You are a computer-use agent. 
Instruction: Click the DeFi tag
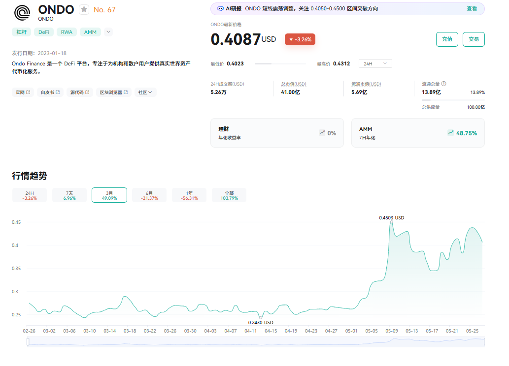[44, 32]
